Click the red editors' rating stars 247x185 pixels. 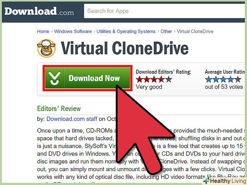tap(154, 79)
